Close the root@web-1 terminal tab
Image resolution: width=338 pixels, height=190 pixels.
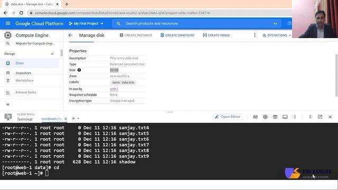[65, 119]
